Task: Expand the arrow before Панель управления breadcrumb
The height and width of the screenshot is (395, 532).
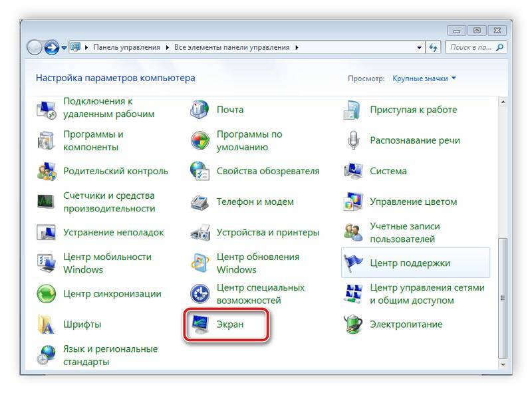Action: click(x=86, y=47)
